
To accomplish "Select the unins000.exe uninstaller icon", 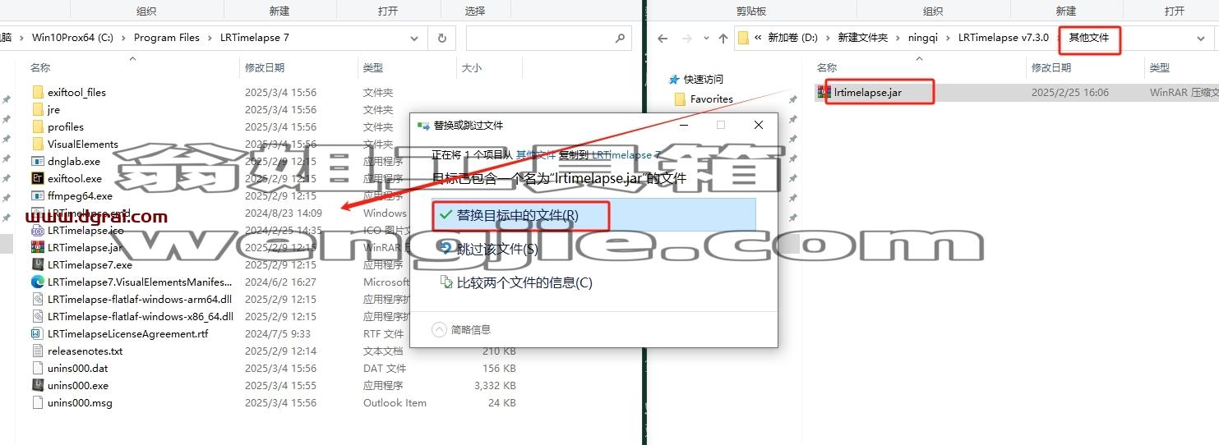I will pyautogui.click(x=37, y=385).
